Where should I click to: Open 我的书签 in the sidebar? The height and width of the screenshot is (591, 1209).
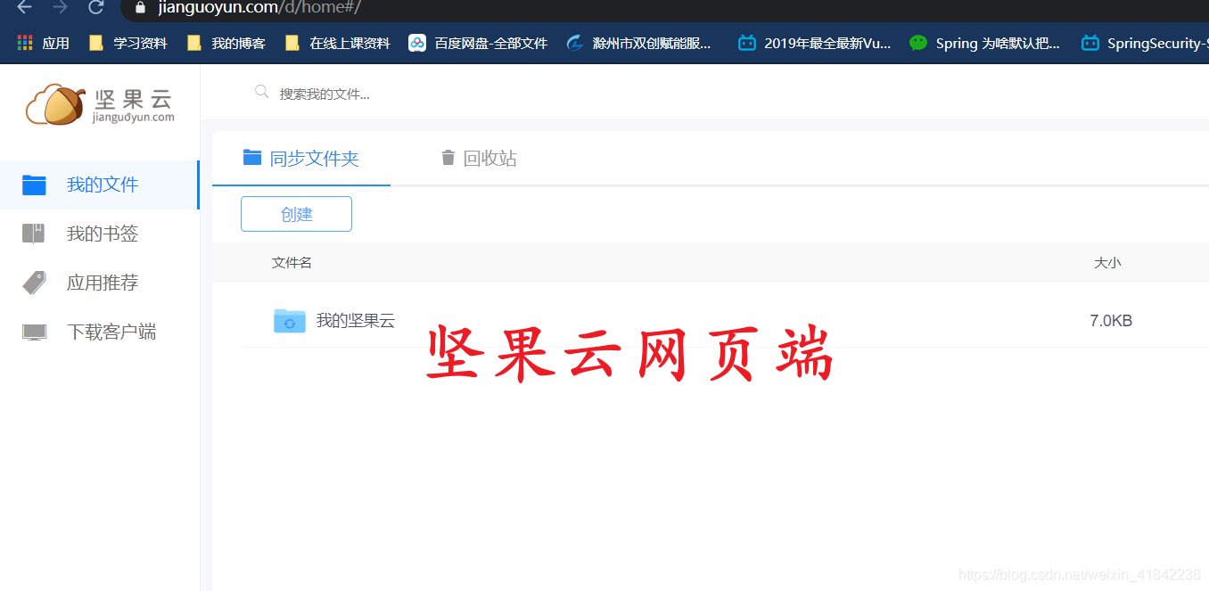click(99, 234)
